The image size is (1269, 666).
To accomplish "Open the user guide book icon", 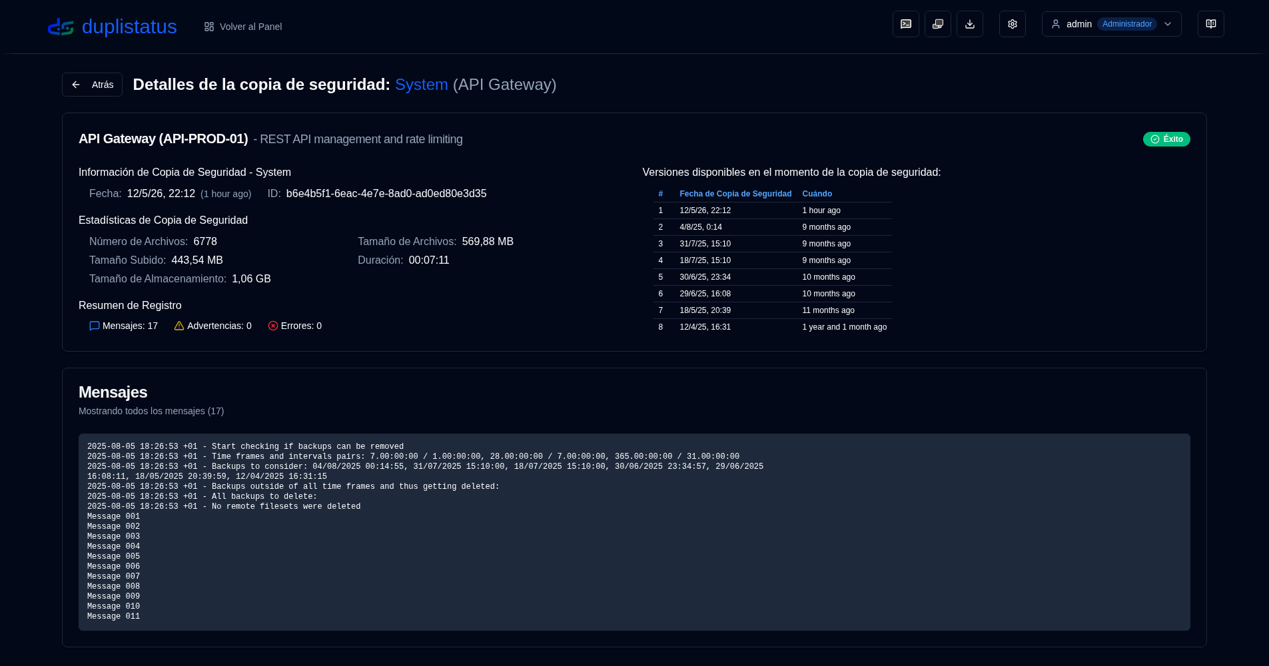I will pos(1211,24).
